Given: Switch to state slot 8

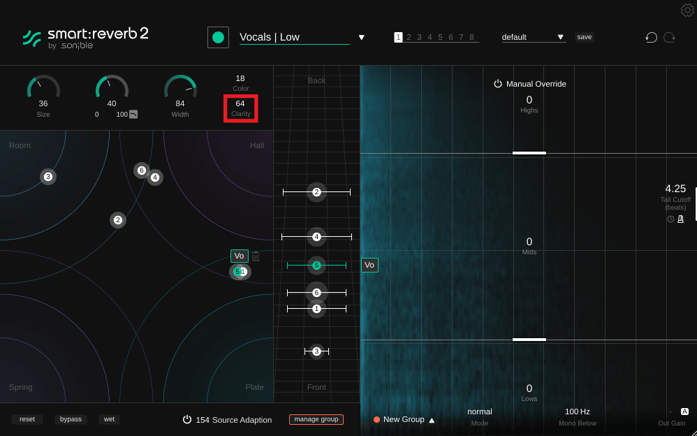Looking at the screenshot, I should coord(471,37).
